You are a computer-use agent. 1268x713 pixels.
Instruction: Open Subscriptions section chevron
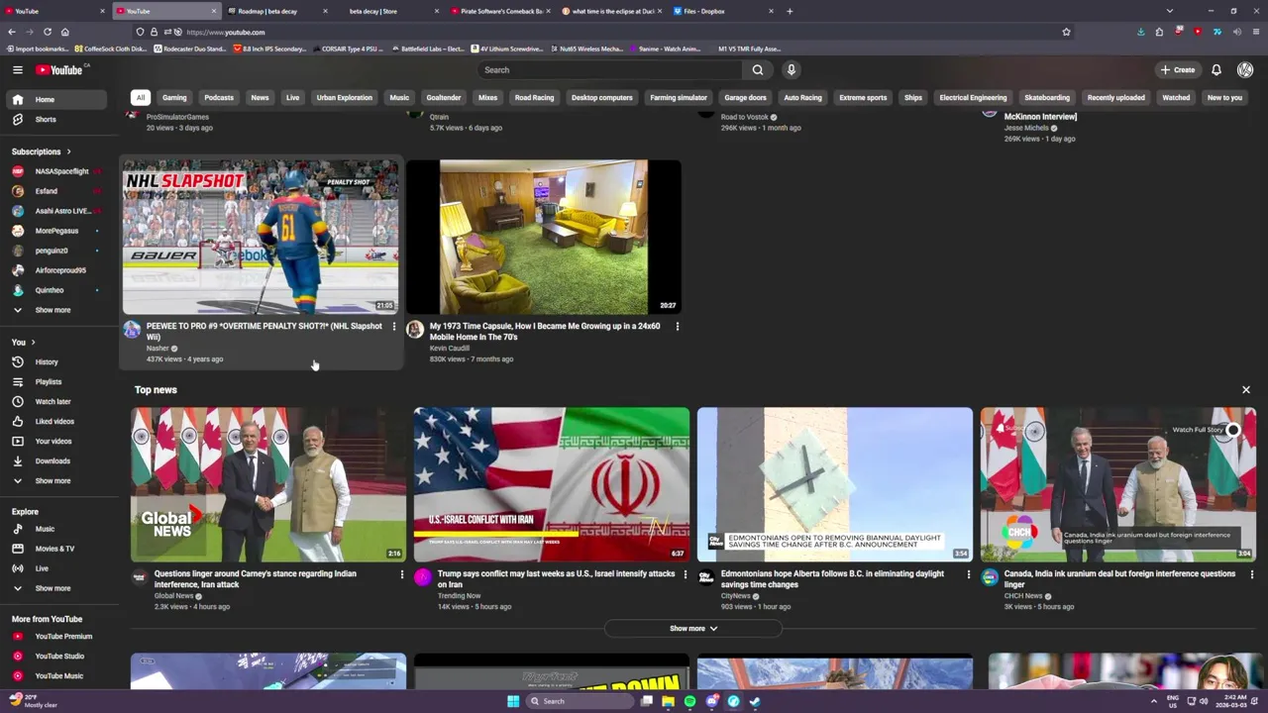(68, 152)
